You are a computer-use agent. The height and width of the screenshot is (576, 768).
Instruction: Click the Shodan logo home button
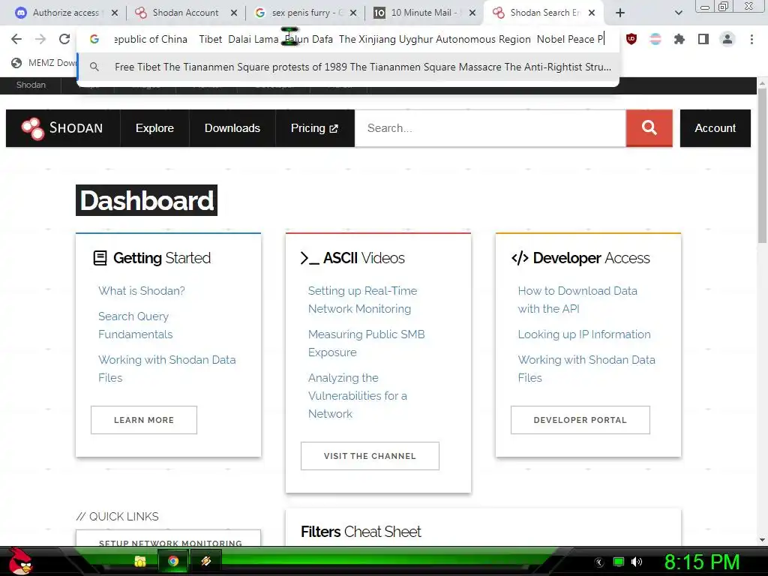tap(63, 128)
